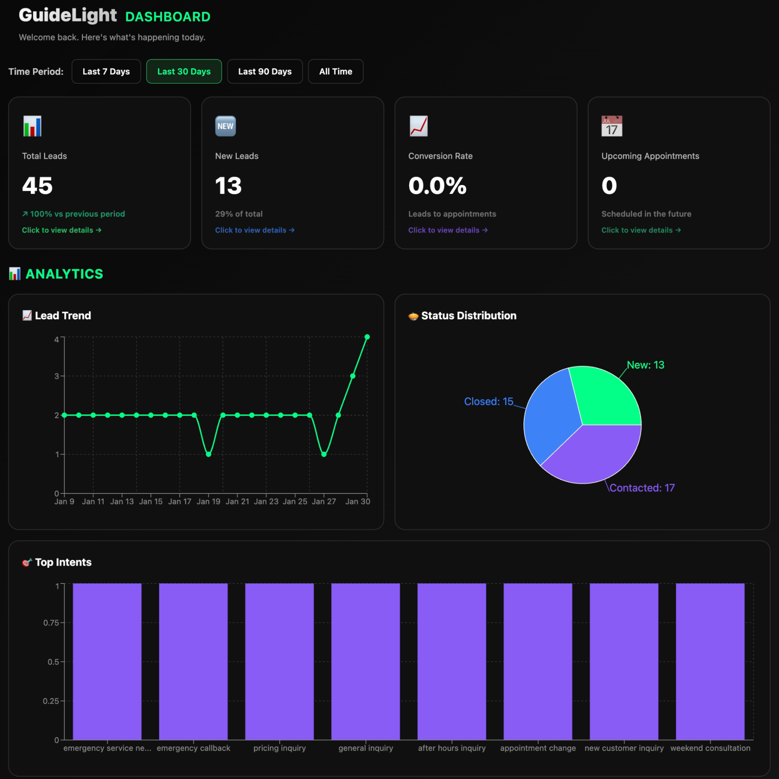This screenshot has width=779, height=779.
Task: Click the pie icon next to Status Distribution
Action: [x=413, y=316]
